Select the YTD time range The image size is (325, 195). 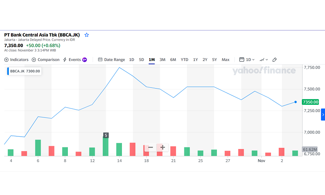[184, 60]
